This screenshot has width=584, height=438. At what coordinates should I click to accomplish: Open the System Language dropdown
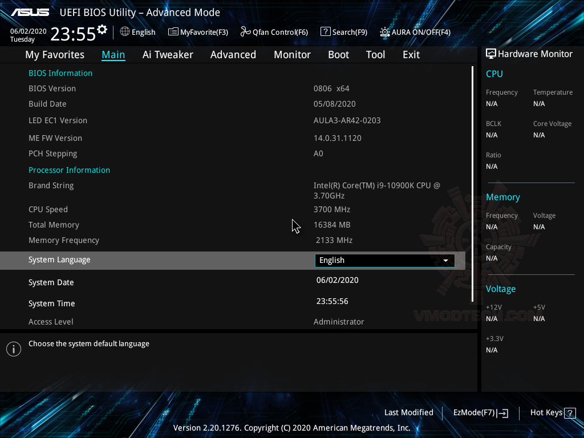(384, 260)
